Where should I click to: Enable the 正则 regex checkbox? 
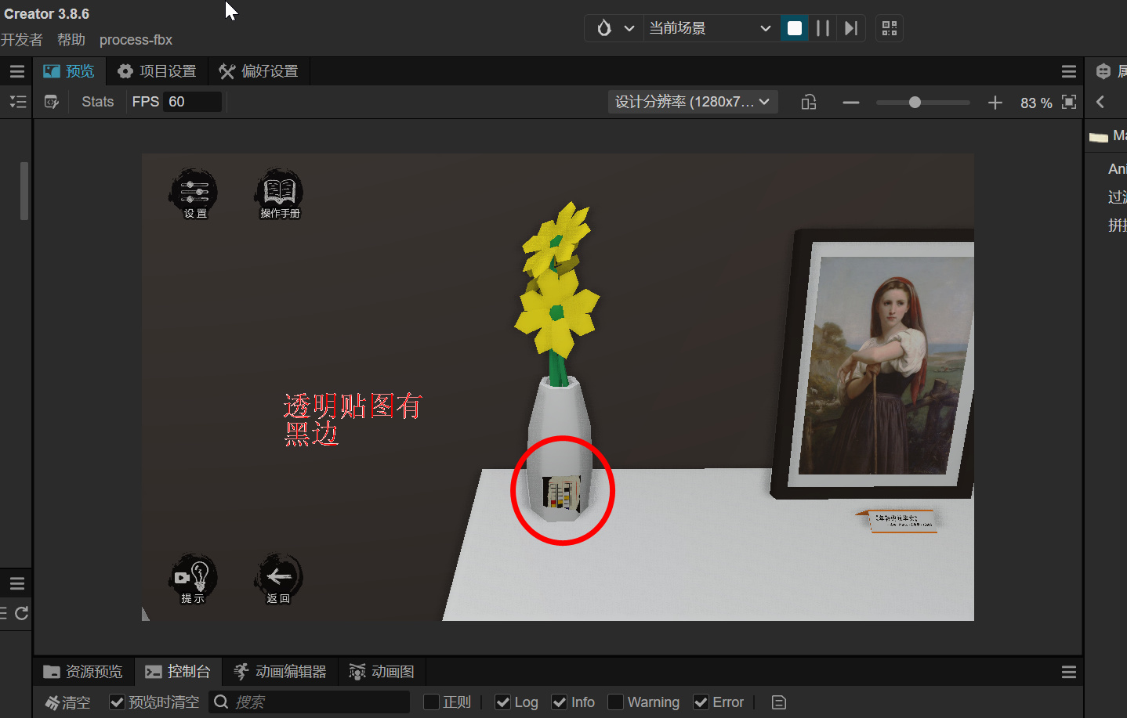[431, 702]
